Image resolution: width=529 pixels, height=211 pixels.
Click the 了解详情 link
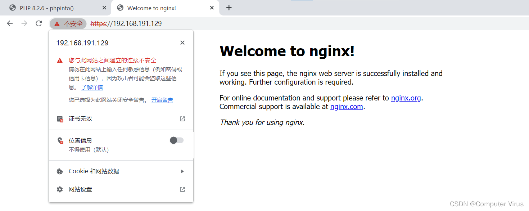(x=92, y=87)
